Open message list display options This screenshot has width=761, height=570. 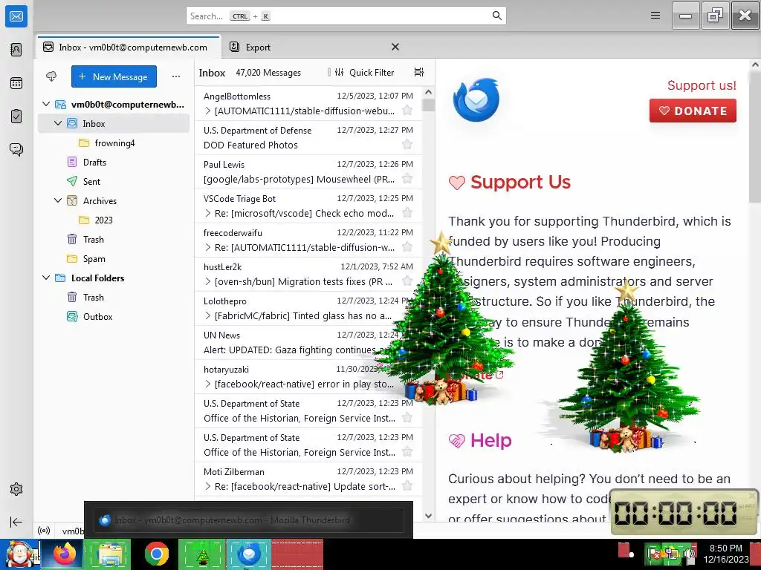tap(419, 72)
